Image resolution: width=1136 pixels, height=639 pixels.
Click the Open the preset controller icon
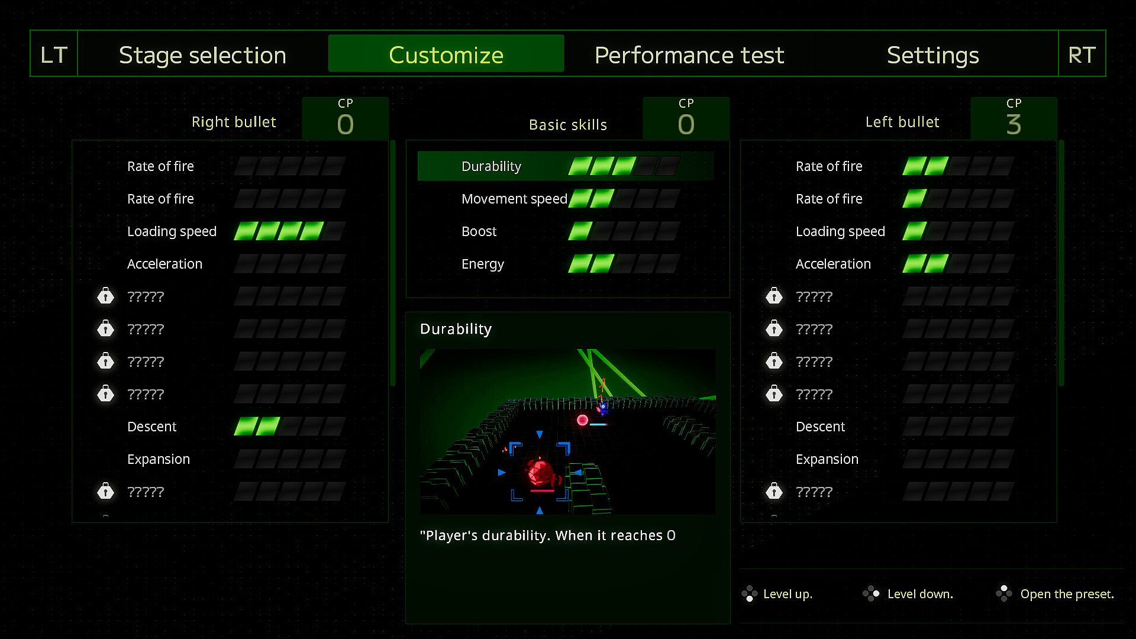tap(1003, 593)
